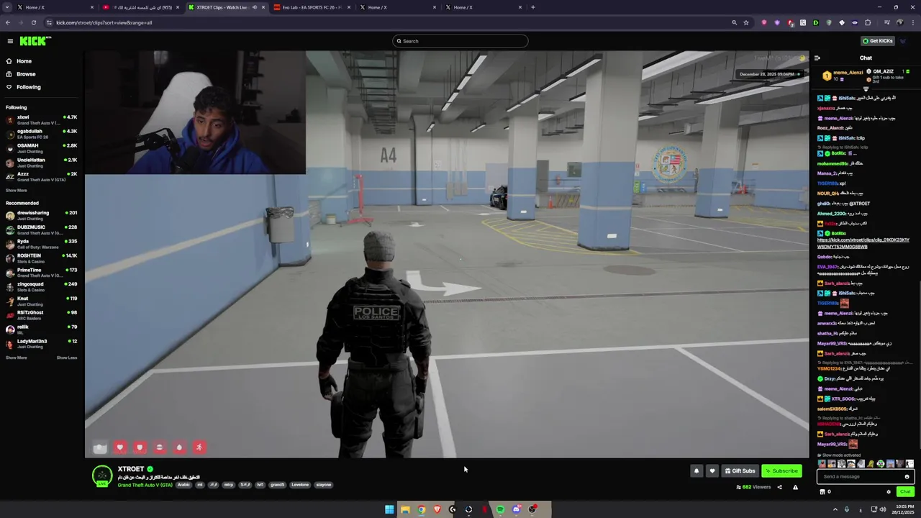Open Windows Start menu
Viewport: 921px width, 518px height.
pyautogui.click(x=389, y=509)
